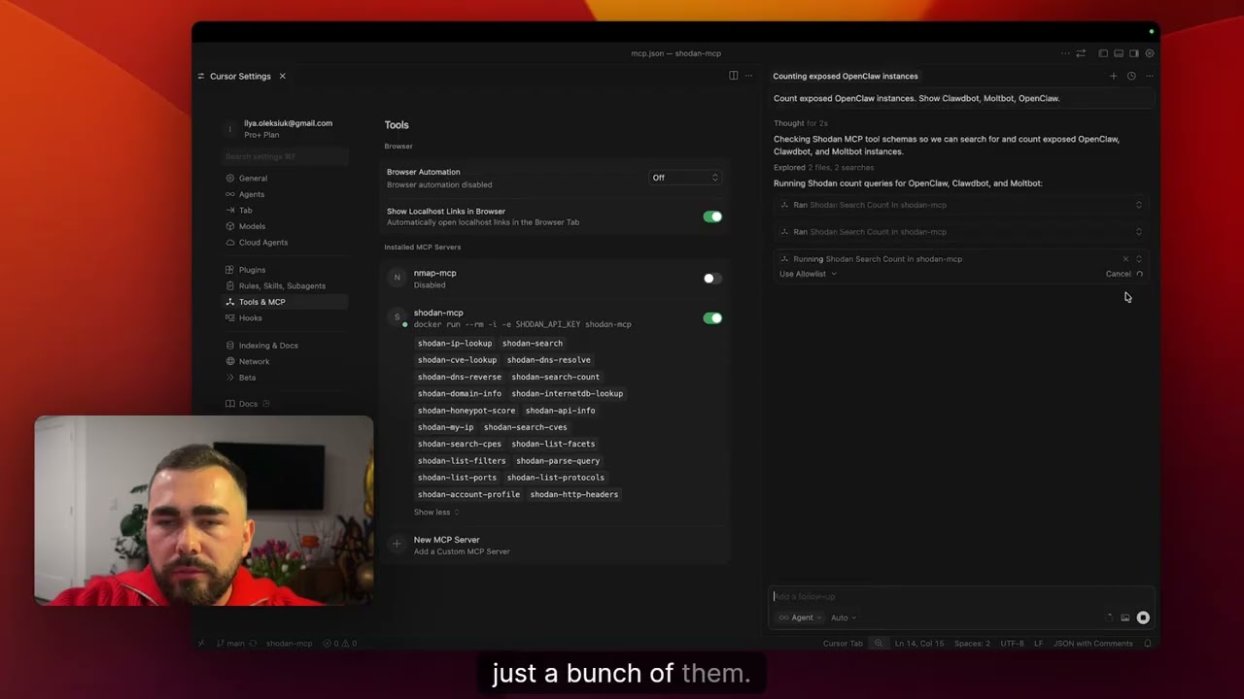1244x699 pixels.
Task: Click the errors and warnings counter
Action: [340, 644]
